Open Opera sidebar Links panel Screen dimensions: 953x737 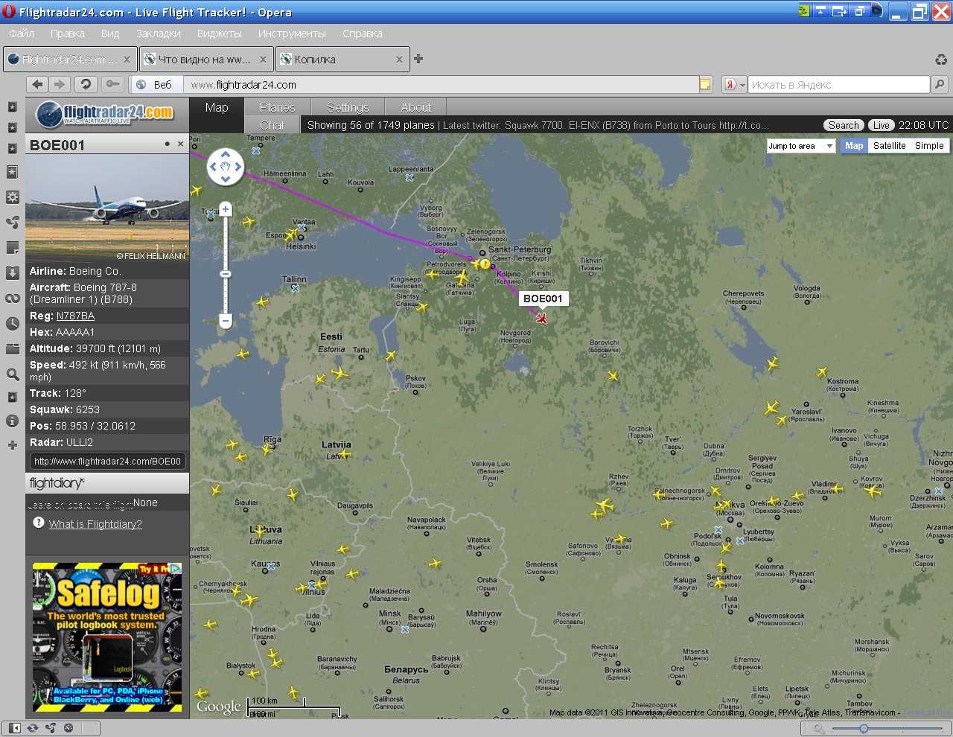click(13, 298)
